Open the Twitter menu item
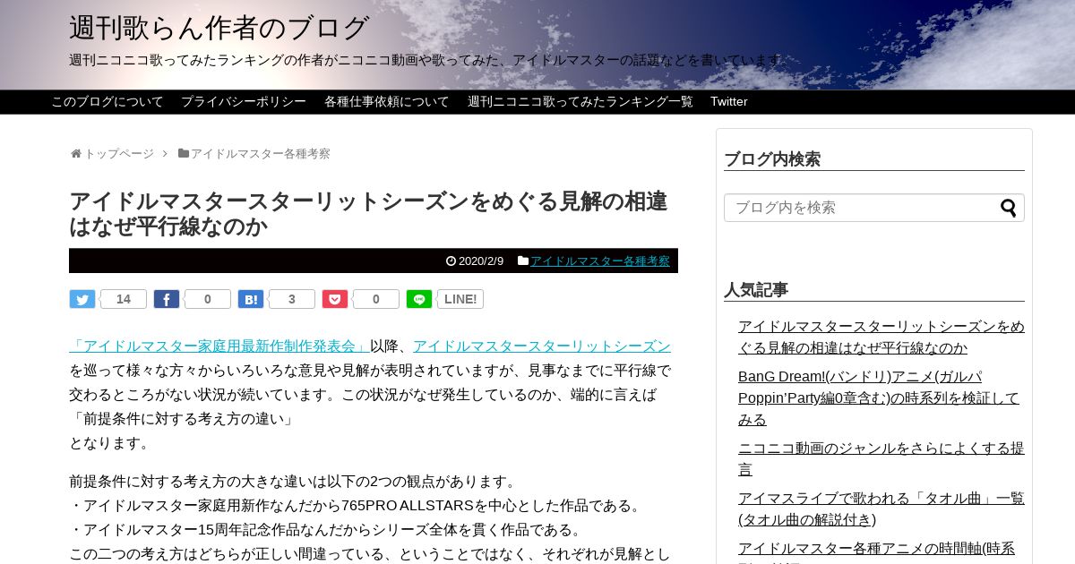This screenshot has width=1075, height=564. tap(729, 101)
